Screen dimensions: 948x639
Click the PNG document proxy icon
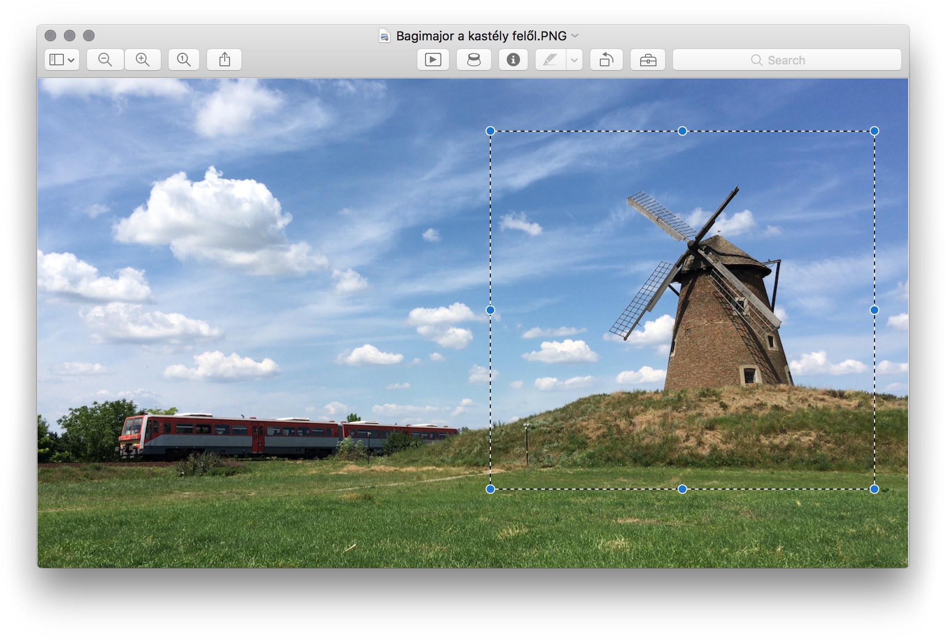click(385, 36)
